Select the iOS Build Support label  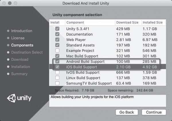pyautogui.click(x=82, y=67)
